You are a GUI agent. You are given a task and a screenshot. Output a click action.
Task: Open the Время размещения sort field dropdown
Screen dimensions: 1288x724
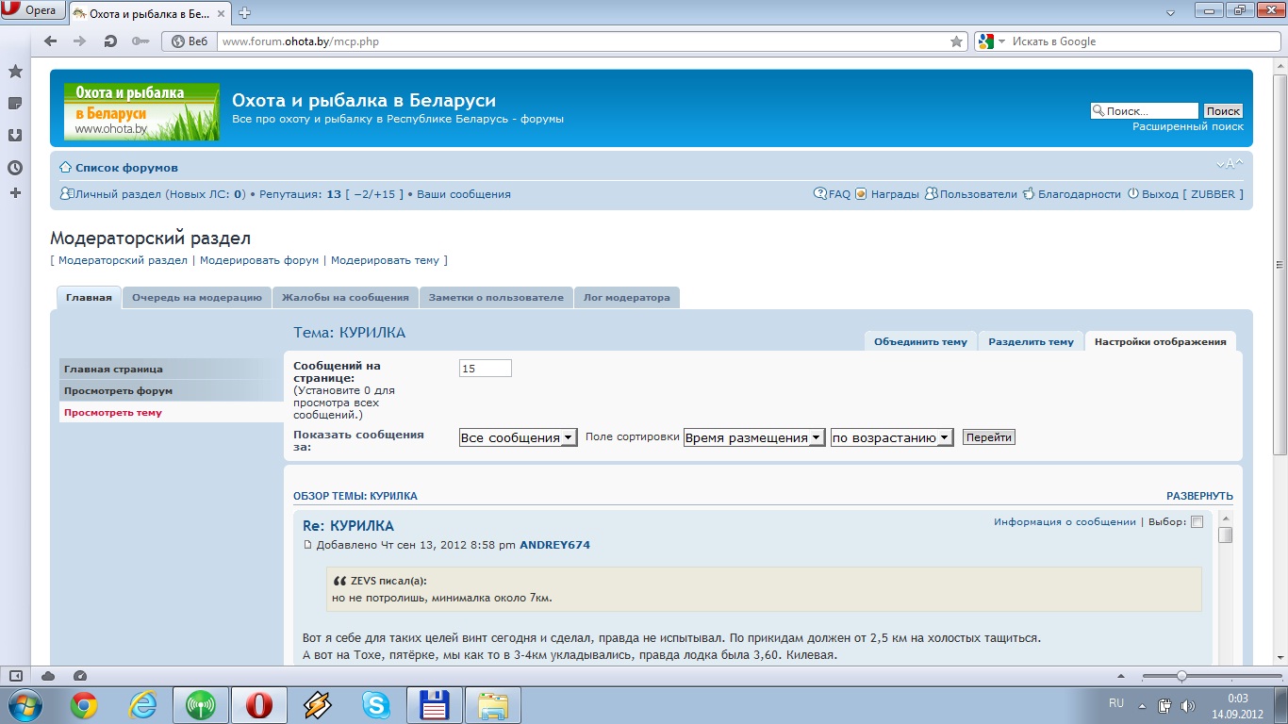753,437
